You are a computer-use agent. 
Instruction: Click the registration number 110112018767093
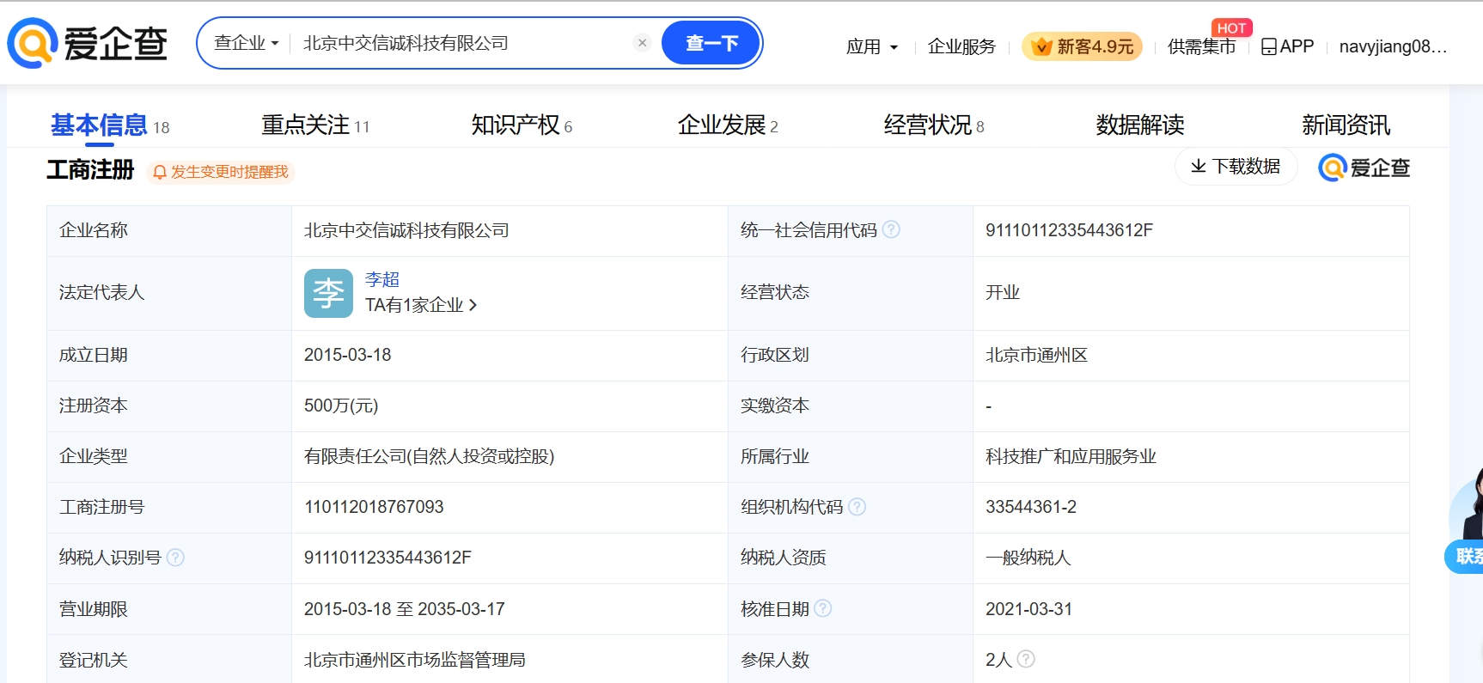[374, 507]
